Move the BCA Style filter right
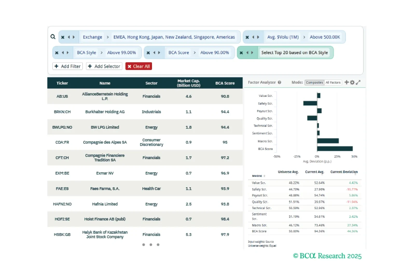Screen dimensions: 415x280 68,53
